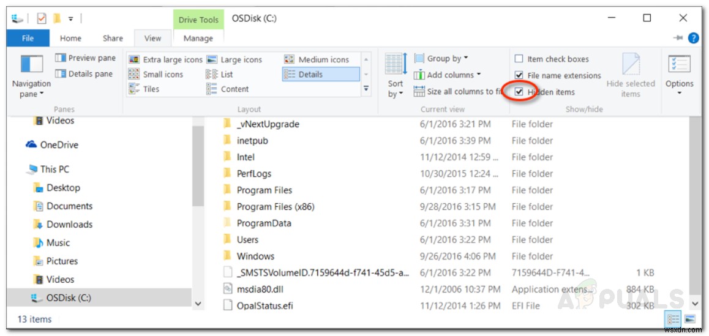Click the New folder quick access icon
Image resolution: width=709 pixels, height=336 pixels.
tap(57, 18)
